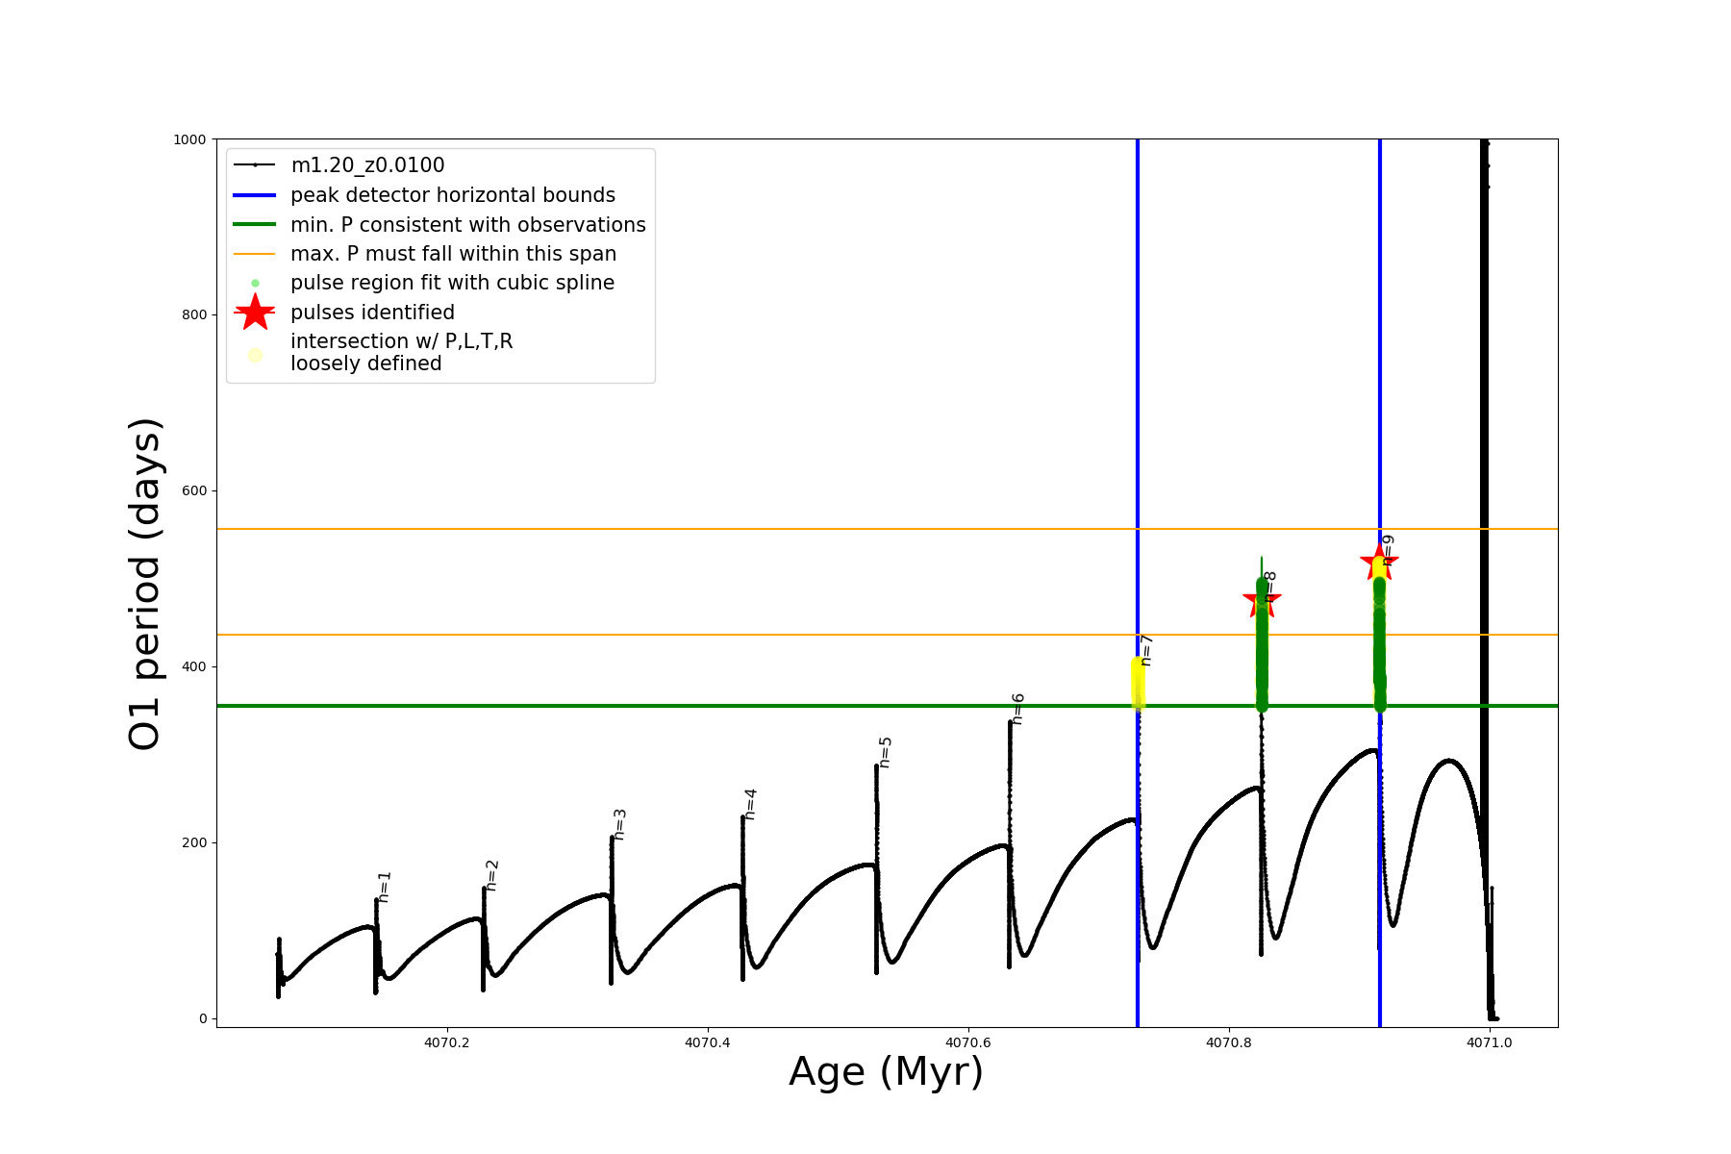This screenshot has width=1731, height=1154.
Task: Click the green dot cluster below n=8
Action: click(x=1262, y=654)
